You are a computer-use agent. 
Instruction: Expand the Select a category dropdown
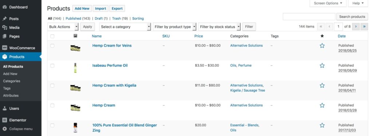[125, 27]
